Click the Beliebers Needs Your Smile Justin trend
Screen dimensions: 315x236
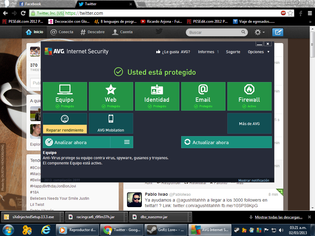(x=60, y=198)
